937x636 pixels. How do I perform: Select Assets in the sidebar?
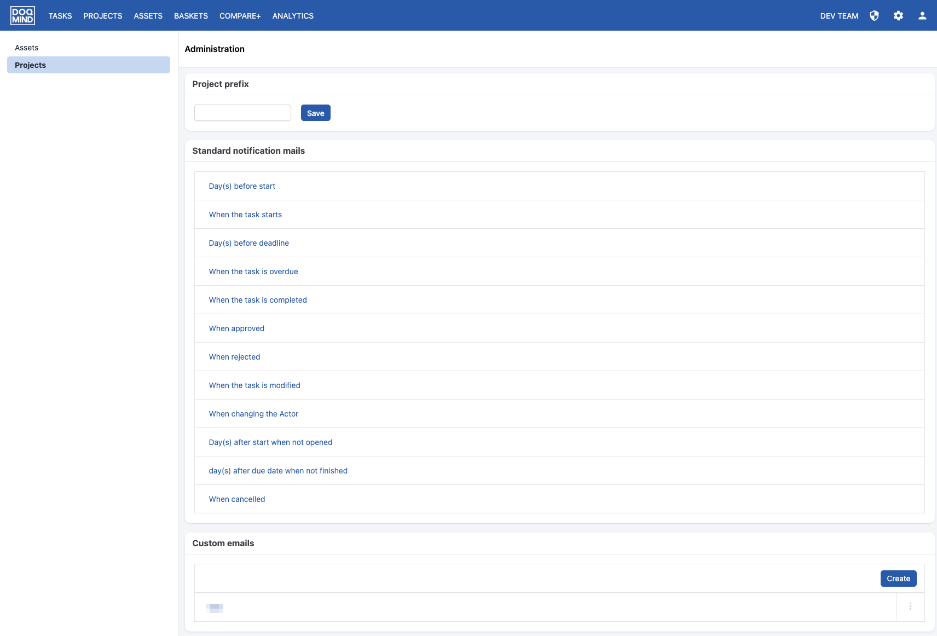pos(27,48)
